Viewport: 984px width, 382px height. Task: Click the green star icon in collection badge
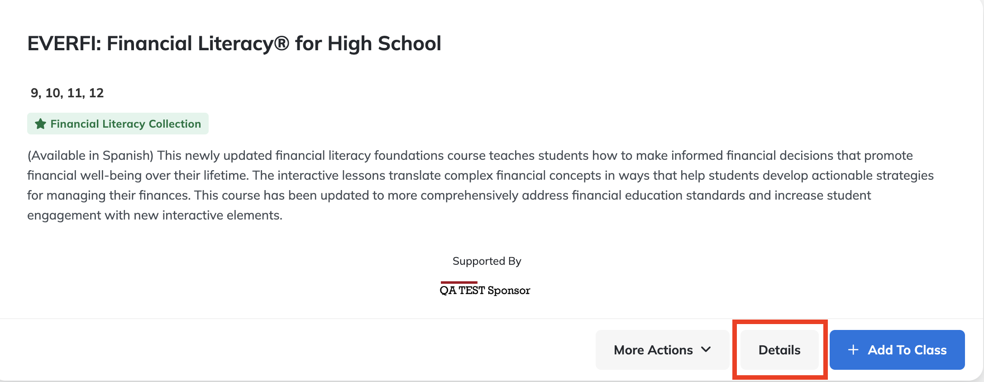(x=41, y=124)
